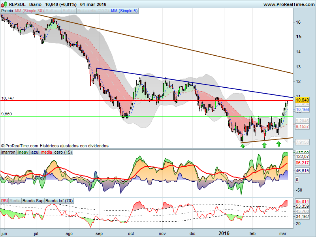Click the REPSOL ticker name
This screenshot has width=316, height=237.
pyautogui.click(x=17, y=4)
